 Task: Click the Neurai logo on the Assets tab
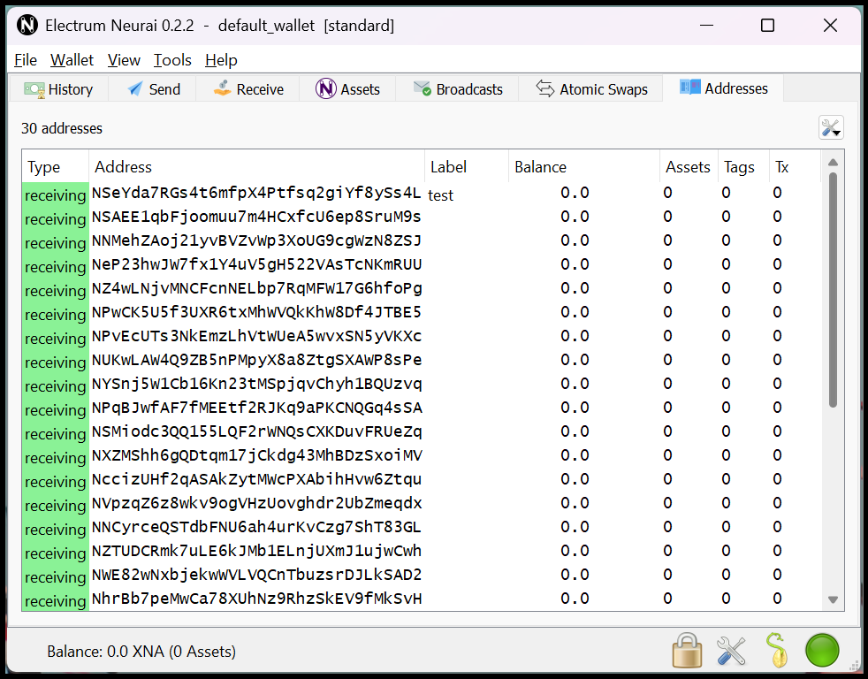324,88
